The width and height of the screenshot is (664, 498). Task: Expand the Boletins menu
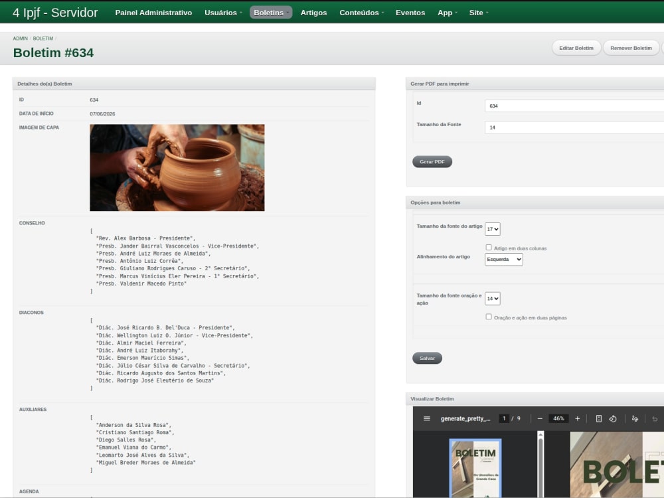tap(271, 13)
